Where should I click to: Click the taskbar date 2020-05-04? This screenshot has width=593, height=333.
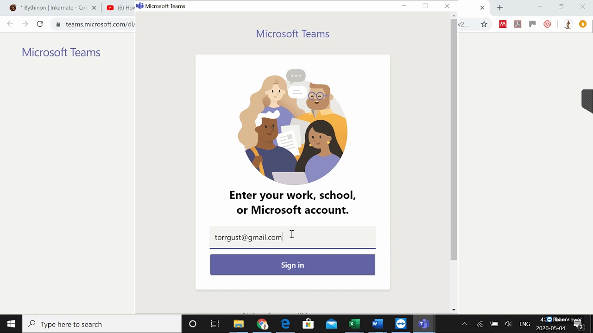coord(551,328)
